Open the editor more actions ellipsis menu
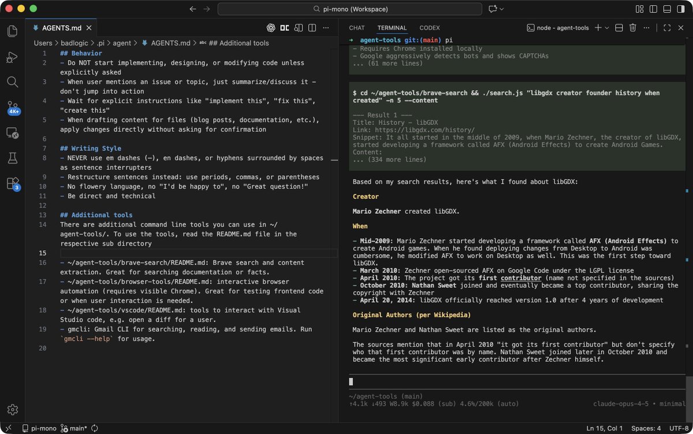693x434 pixels. 326,27
